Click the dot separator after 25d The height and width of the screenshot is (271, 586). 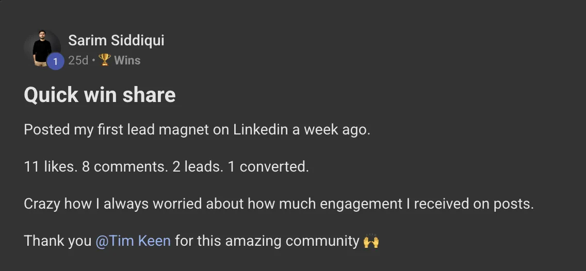click(93, 60)
